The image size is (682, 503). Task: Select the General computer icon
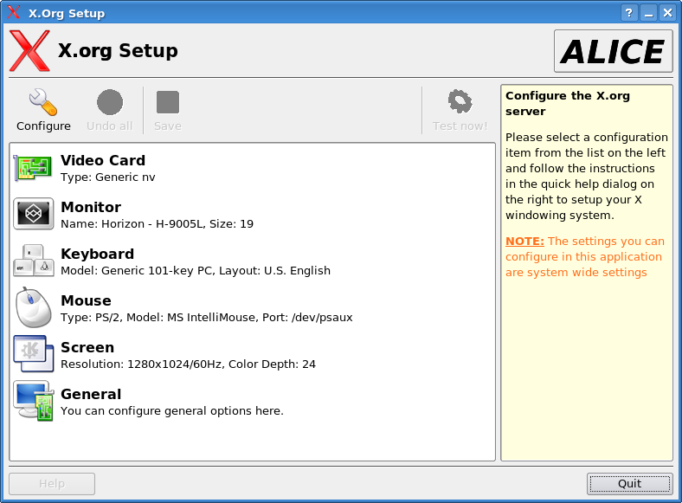(34, 401)
